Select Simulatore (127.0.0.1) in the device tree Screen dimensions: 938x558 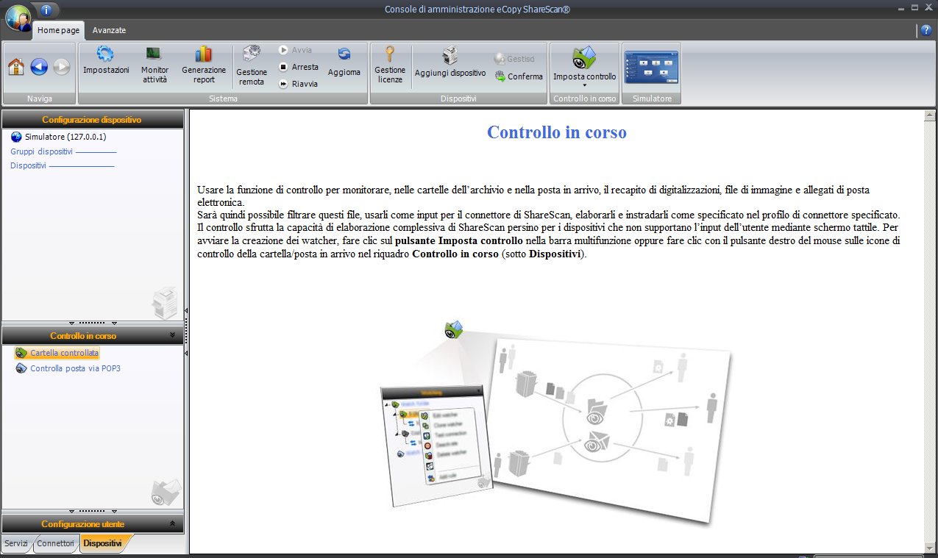(59, 137)
